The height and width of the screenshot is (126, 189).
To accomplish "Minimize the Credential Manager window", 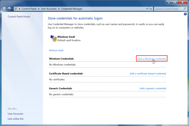I will (x=169, y=2).
